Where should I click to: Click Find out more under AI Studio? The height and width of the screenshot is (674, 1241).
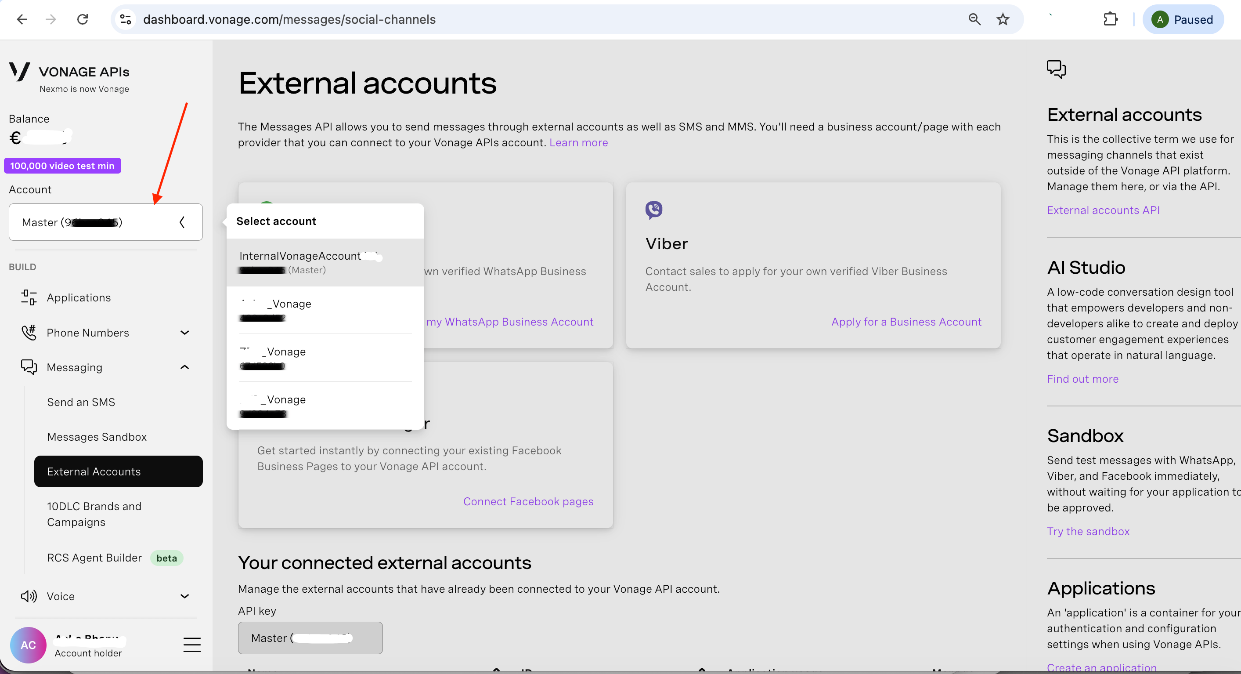coord(1082,379)
